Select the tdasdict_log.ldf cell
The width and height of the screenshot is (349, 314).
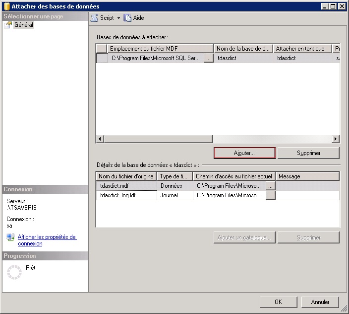126,195
